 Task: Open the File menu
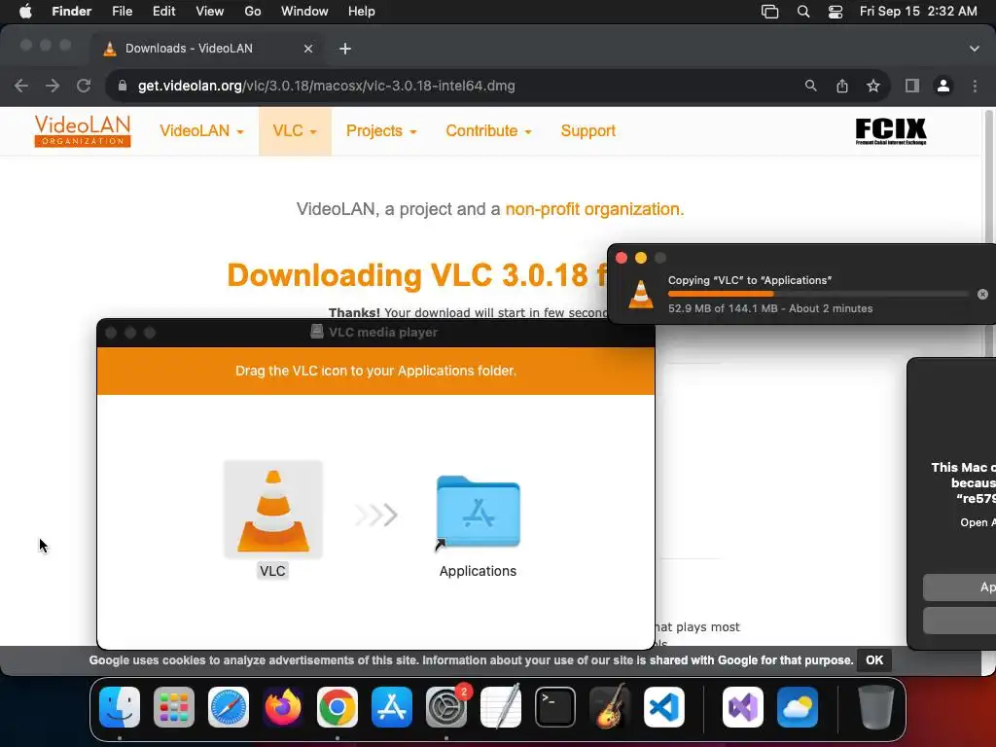click(122, 12)
